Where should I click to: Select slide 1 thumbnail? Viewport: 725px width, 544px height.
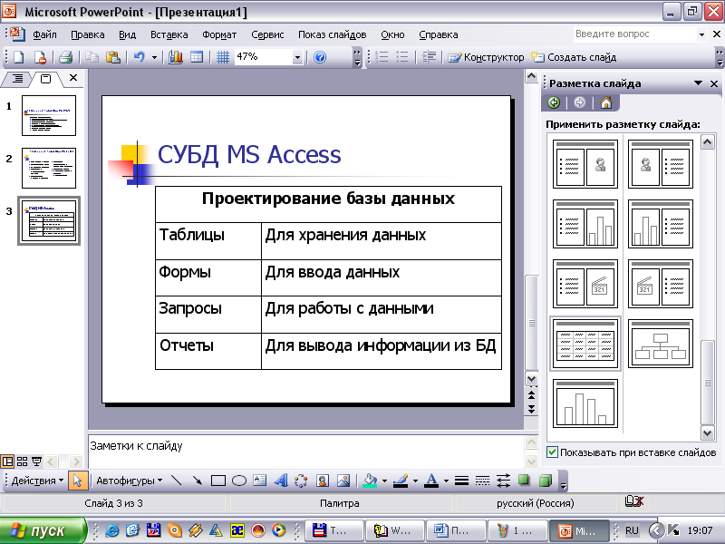click(x=49, y=116)
